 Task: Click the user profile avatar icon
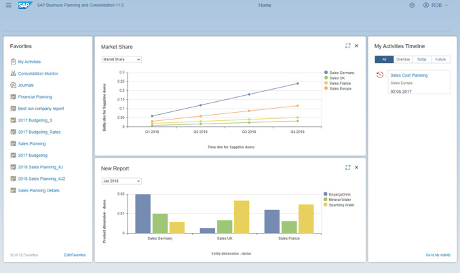pyautogui.click(x=425, y=5)
